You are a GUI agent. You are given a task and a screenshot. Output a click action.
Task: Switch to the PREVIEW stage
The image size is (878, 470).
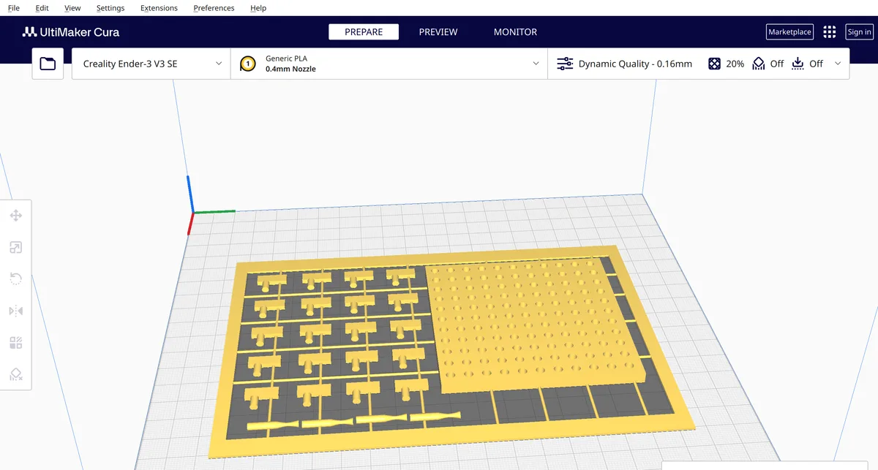tap(438, 32)
